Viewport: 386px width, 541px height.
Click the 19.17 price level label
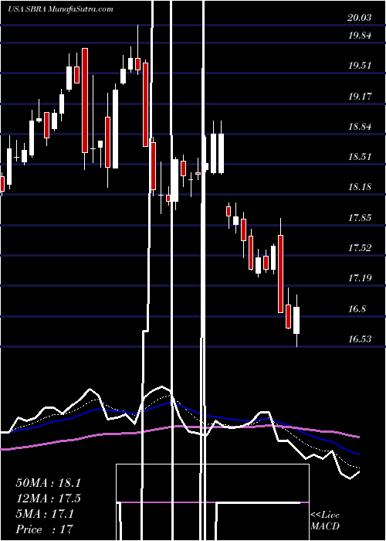coord(360,97)
